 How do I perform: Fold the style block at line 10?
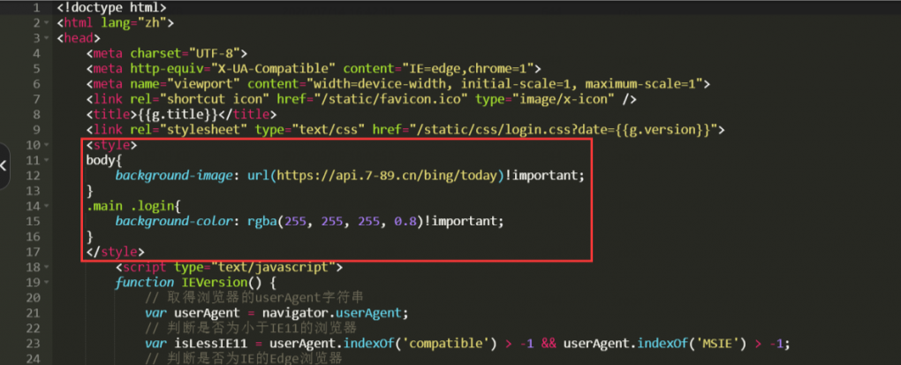pos(47,144)
